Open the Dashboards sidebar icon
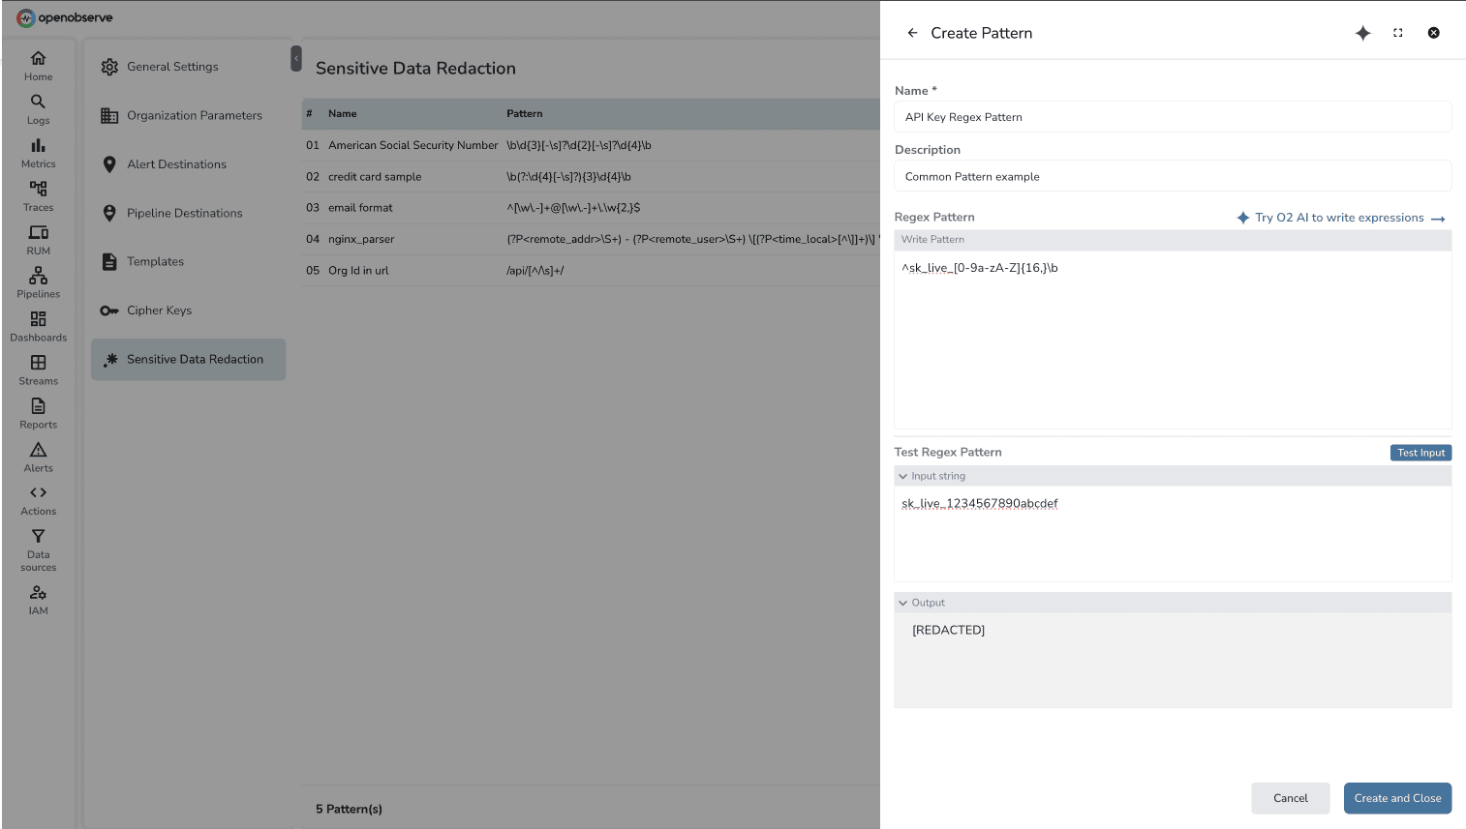 click(38, 327)
